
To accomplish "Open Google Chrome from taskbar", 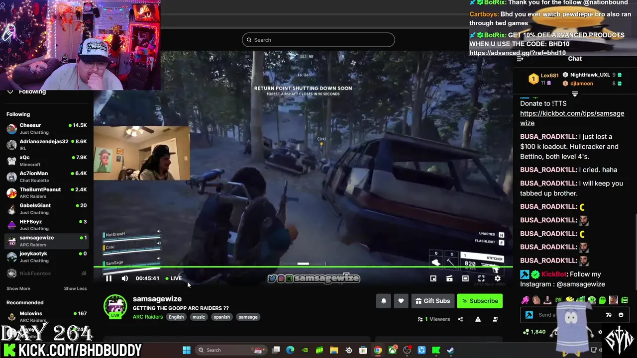I will coord(378,350).
